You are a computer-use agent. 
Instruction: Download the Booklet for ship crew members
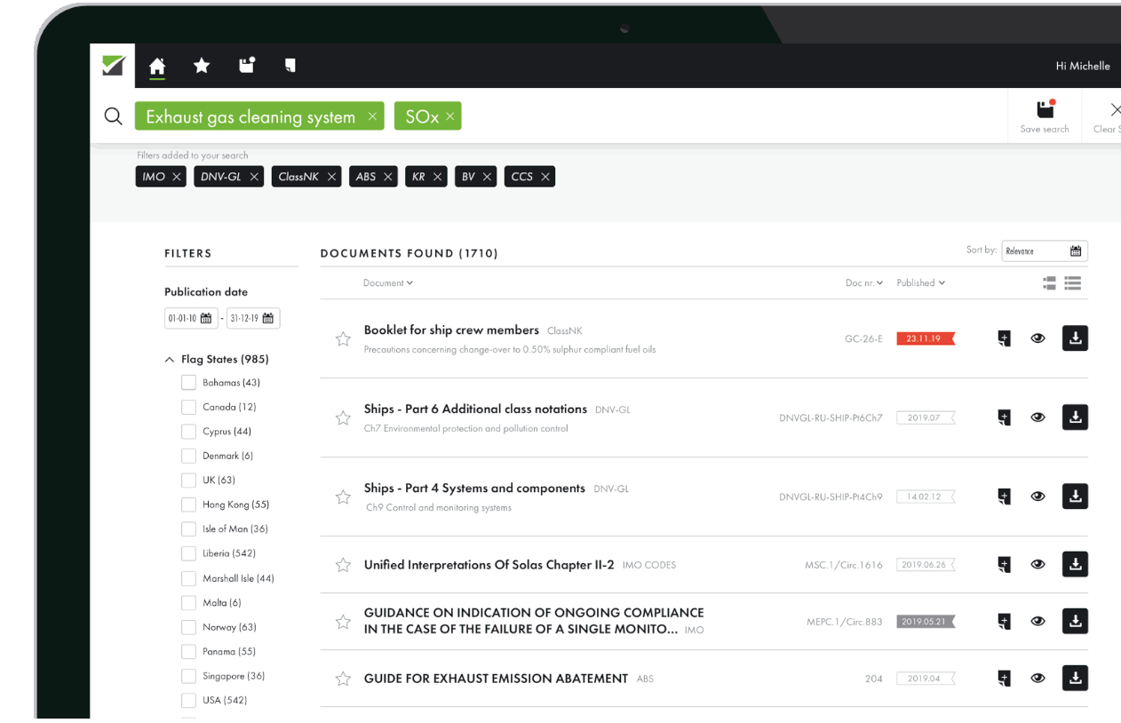pos(1075,338)
